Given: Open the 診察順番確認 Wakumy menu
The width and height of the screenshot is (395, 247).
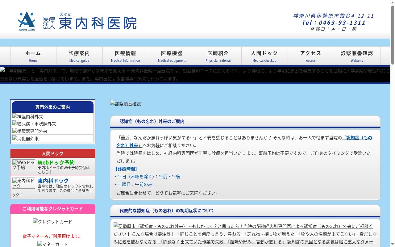Looking at the screenshot, I should (357, 56).
